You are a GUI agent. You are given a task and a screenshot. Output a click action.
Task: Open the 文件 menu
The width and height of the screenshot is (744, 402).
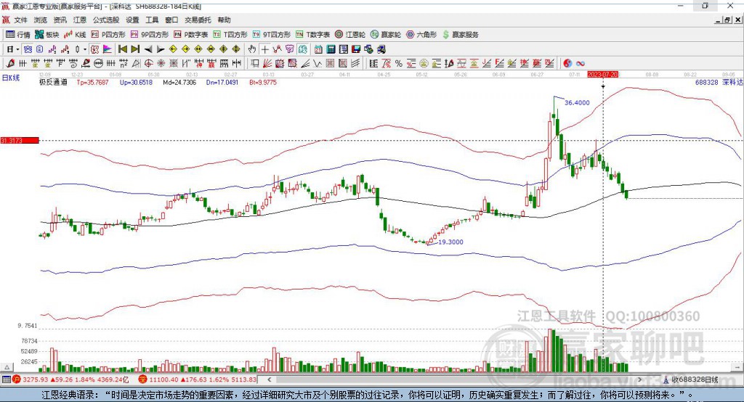coord(20,20)
